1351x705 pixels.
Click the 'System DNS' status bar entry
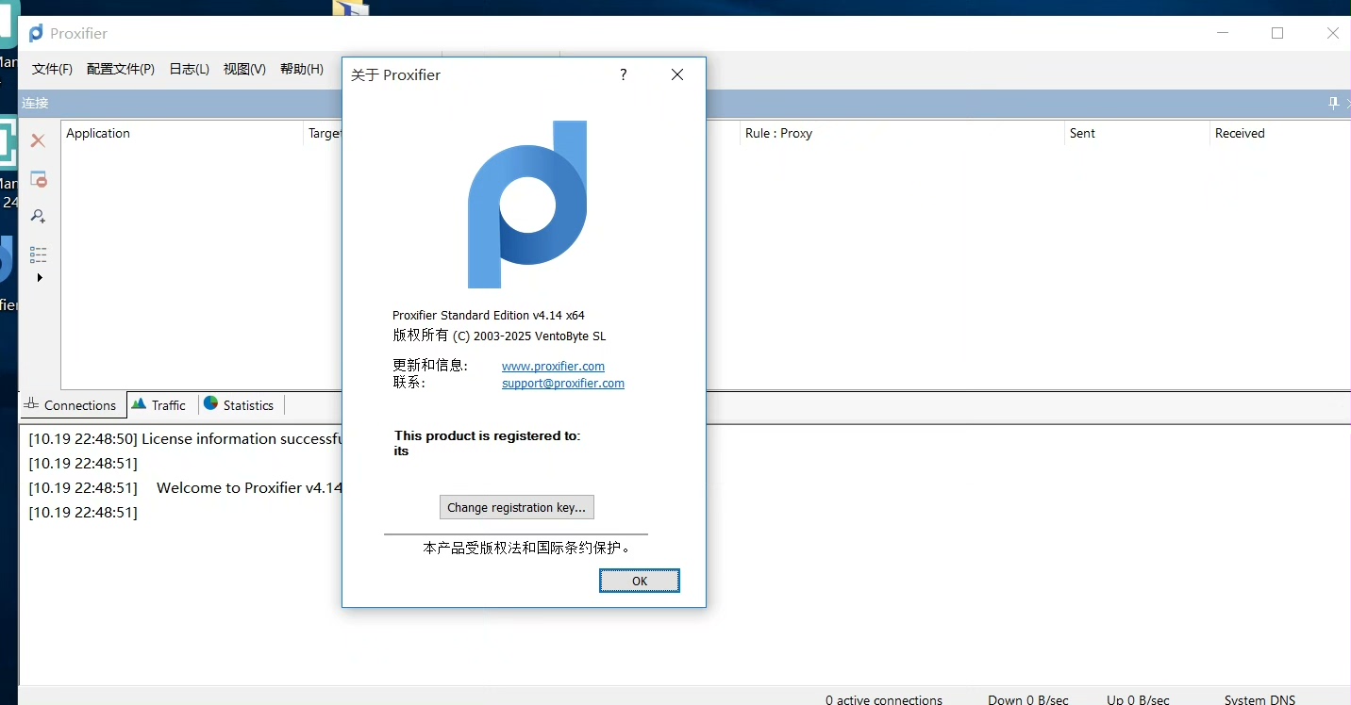coord(1259,699)
